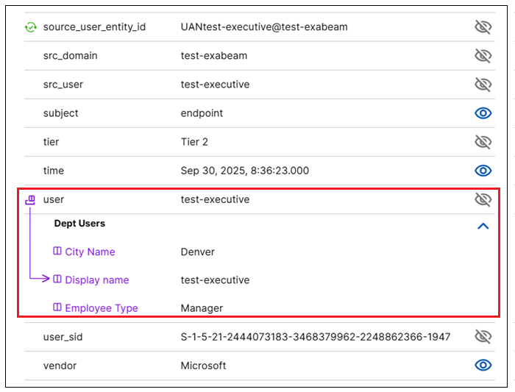Show the user field column
Viewport: 515px width, 392px height.
(x=483, y=199)
